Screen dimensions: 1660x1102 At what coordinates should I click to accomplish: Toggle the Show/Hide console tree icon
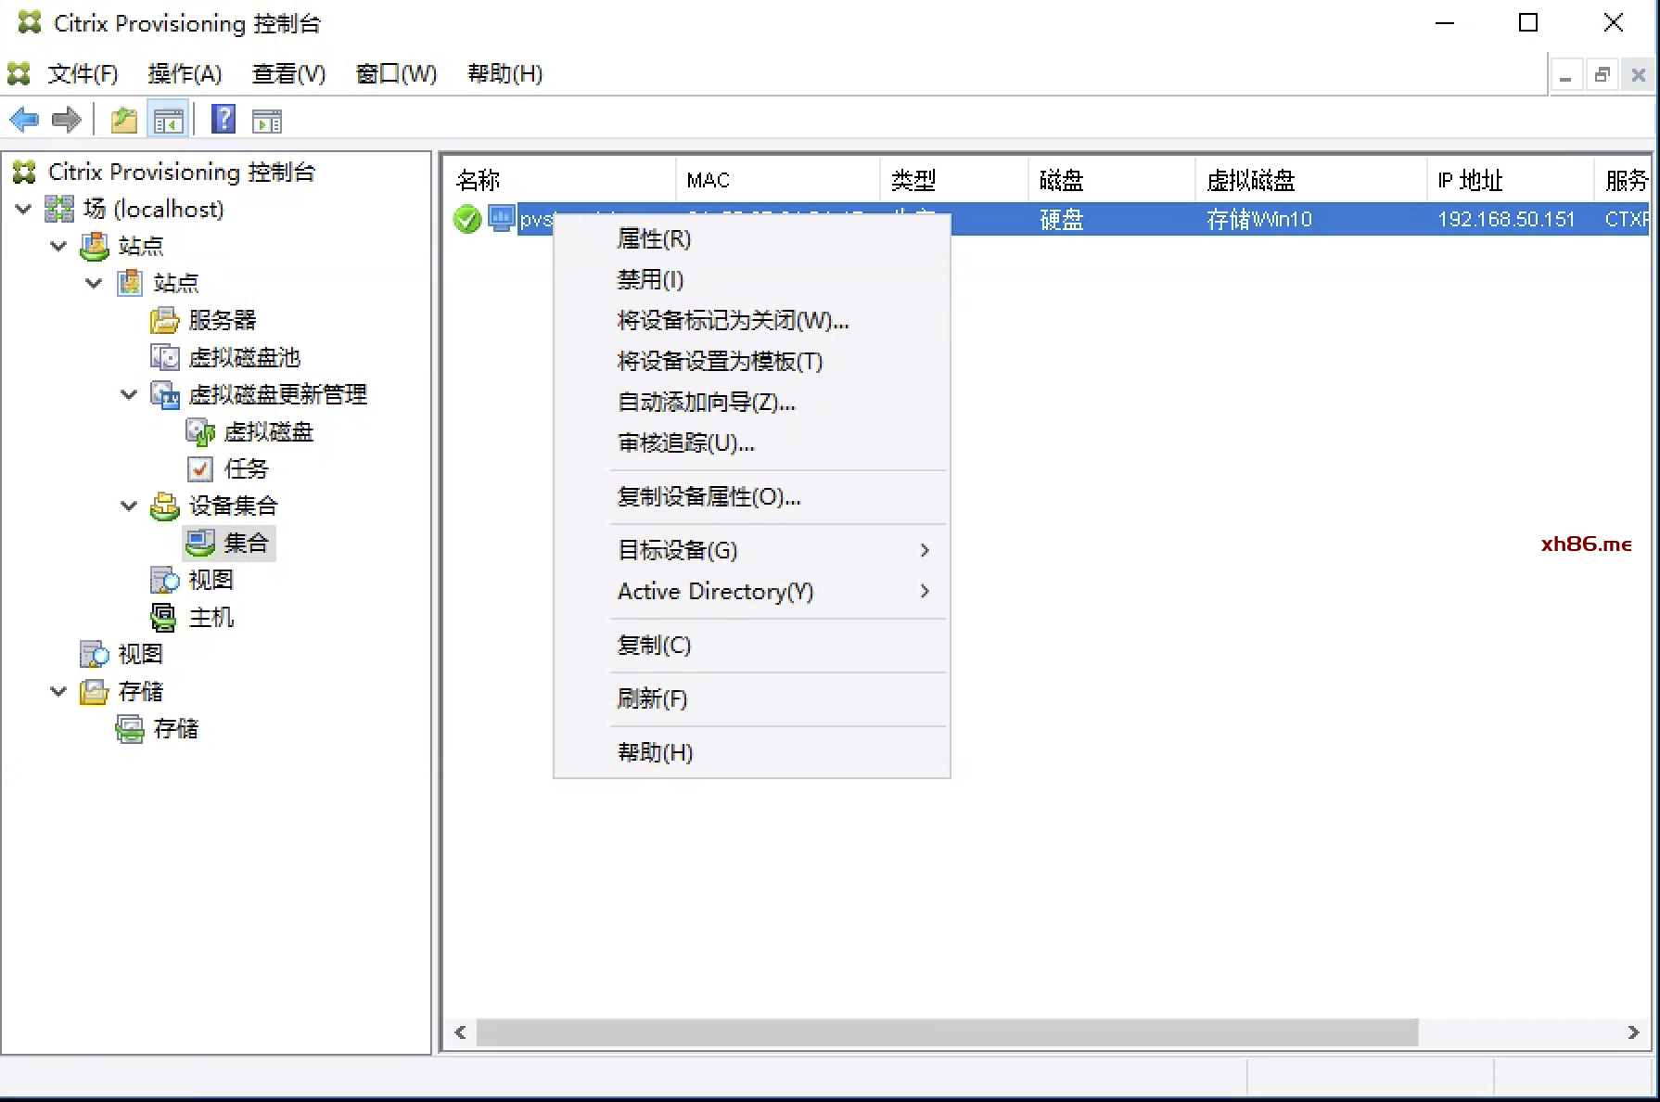pyautogui.click(x=168, y=120)
